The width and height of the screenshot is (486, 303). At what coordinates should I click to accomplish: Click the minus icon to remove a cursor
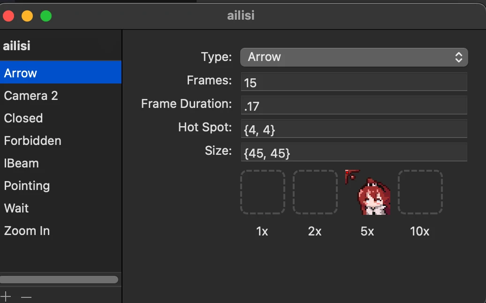(26, 297)
